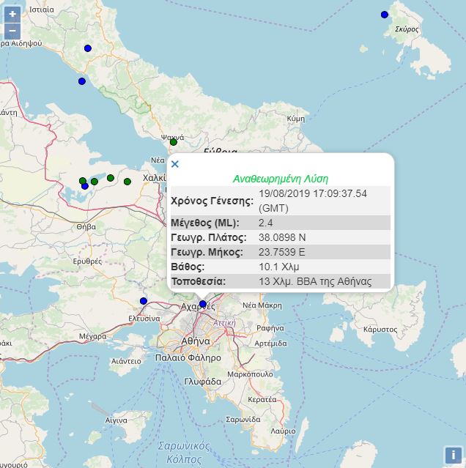Click the blue marker on the coastline above Ψαχνά's west gulf
The image size is (466, 468).
(x=82, y=81)
